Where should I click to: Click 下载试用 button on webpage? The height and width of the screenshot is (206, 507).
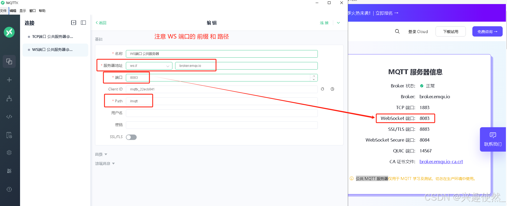click(x=451, y=31)
